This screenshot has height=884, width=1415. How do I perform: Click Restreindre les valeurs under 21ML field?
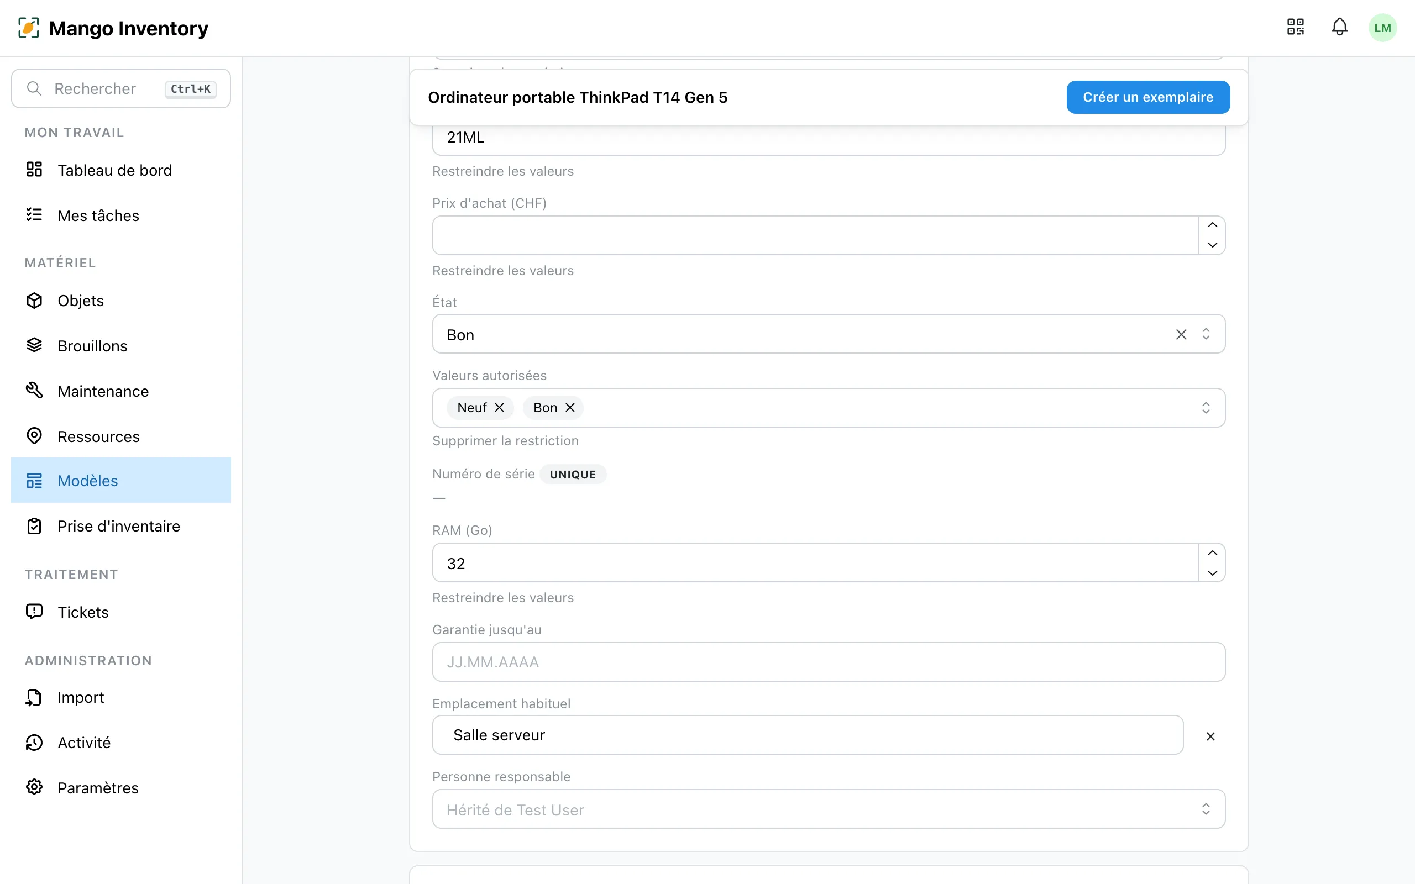[x=503, y=171]
